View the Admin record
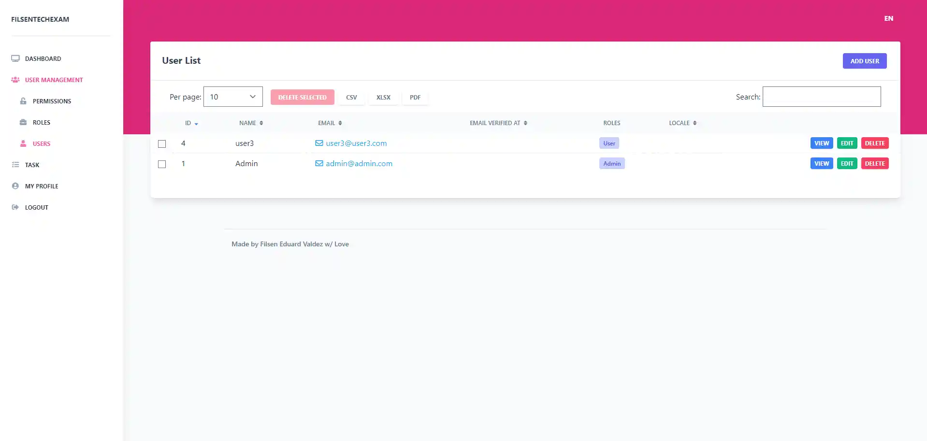Screen dimensions: 927x441 click(x=822, y=163)
